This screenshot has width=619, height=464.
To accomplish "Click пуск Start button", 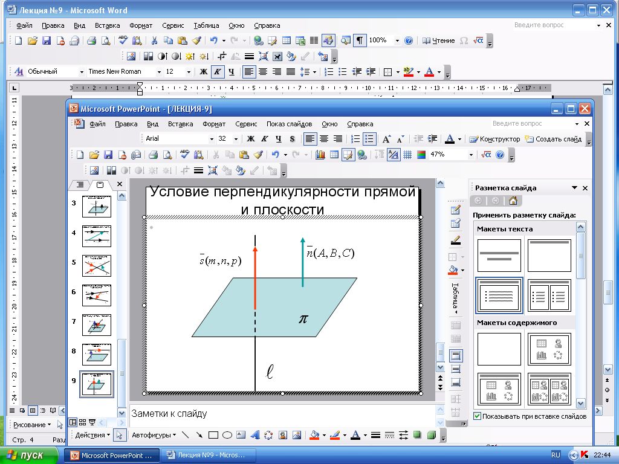I will (29, 455).
